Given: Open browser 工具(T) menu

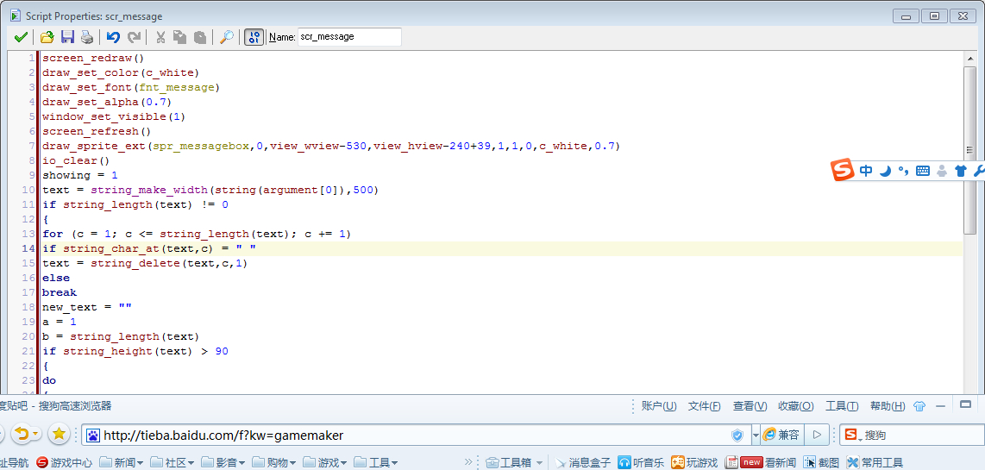Looking at the screenshot, I should pos(842,406).
